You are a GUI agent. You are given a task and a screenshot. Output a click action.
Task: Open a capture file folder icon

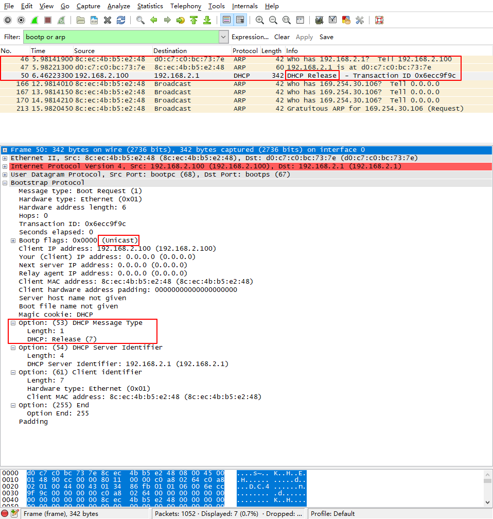[x=80, y=20]
